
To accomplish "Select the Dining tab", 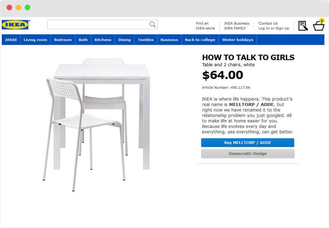I will [124, 40].
